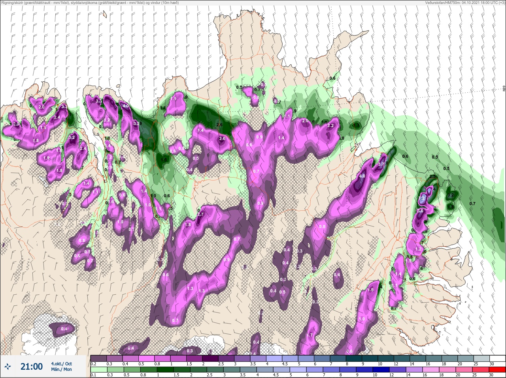The height and width of the screenshot is (378, 506).
Task: Click the white 30 swatch on snow scale
Action: pos(497,358)
